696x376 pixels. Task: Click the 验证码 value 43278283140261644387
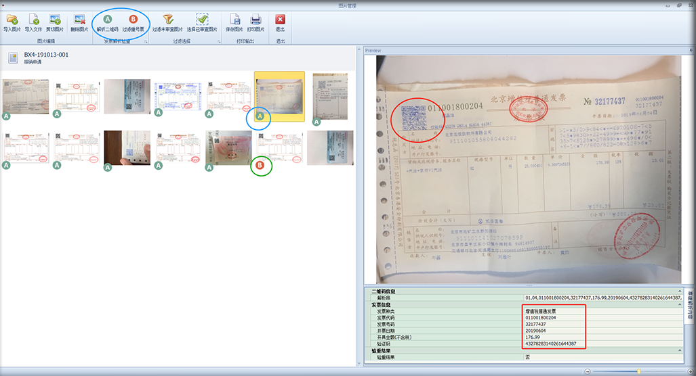[x=551, y=344]
